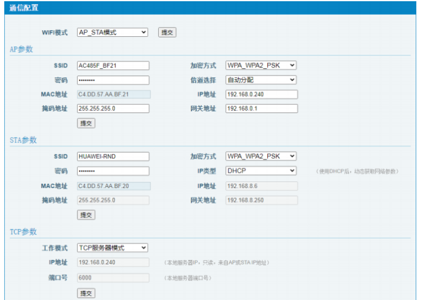Image resolution: width=426 pixels, height=300 pixels.
Task: Select AP 掩码地址 input field
Action: pyautogui.click(x=113, y=109)
